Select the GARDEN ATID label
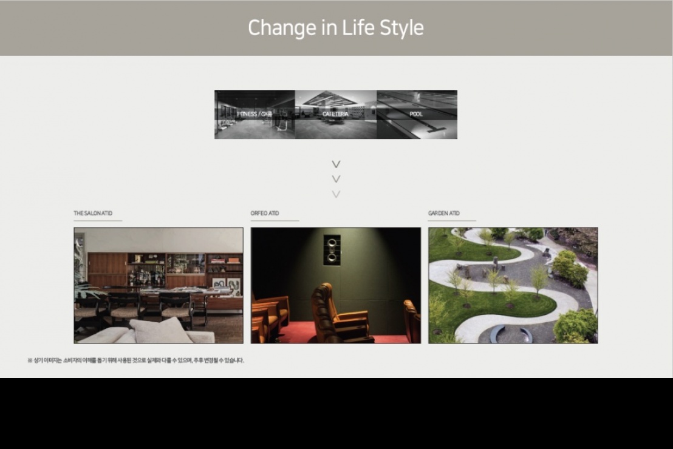 pyautogui.click(x=443, y=214)
